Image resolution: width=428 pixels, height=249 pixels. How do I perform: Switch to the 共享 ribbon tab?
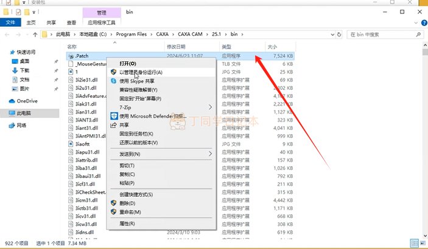tap(51, 22)
